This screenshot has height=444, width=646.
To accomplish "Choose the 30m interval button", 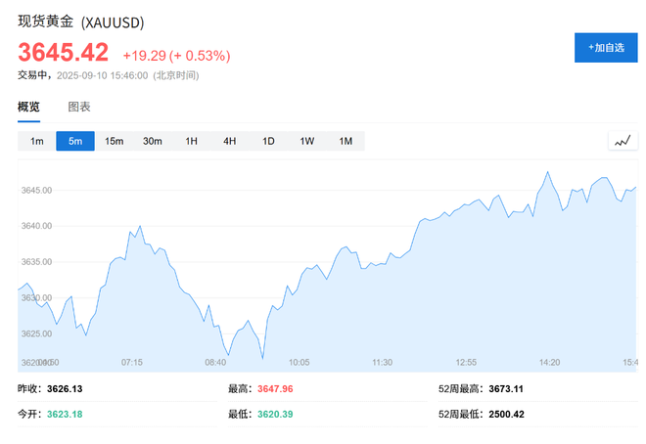I will 153,142.
